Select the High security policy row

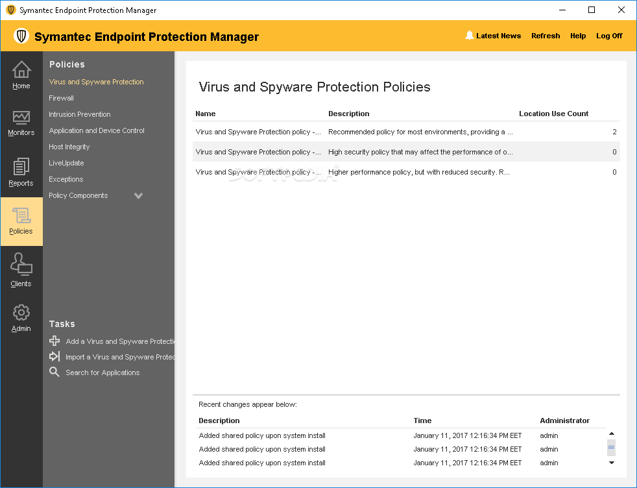[405, 152]
